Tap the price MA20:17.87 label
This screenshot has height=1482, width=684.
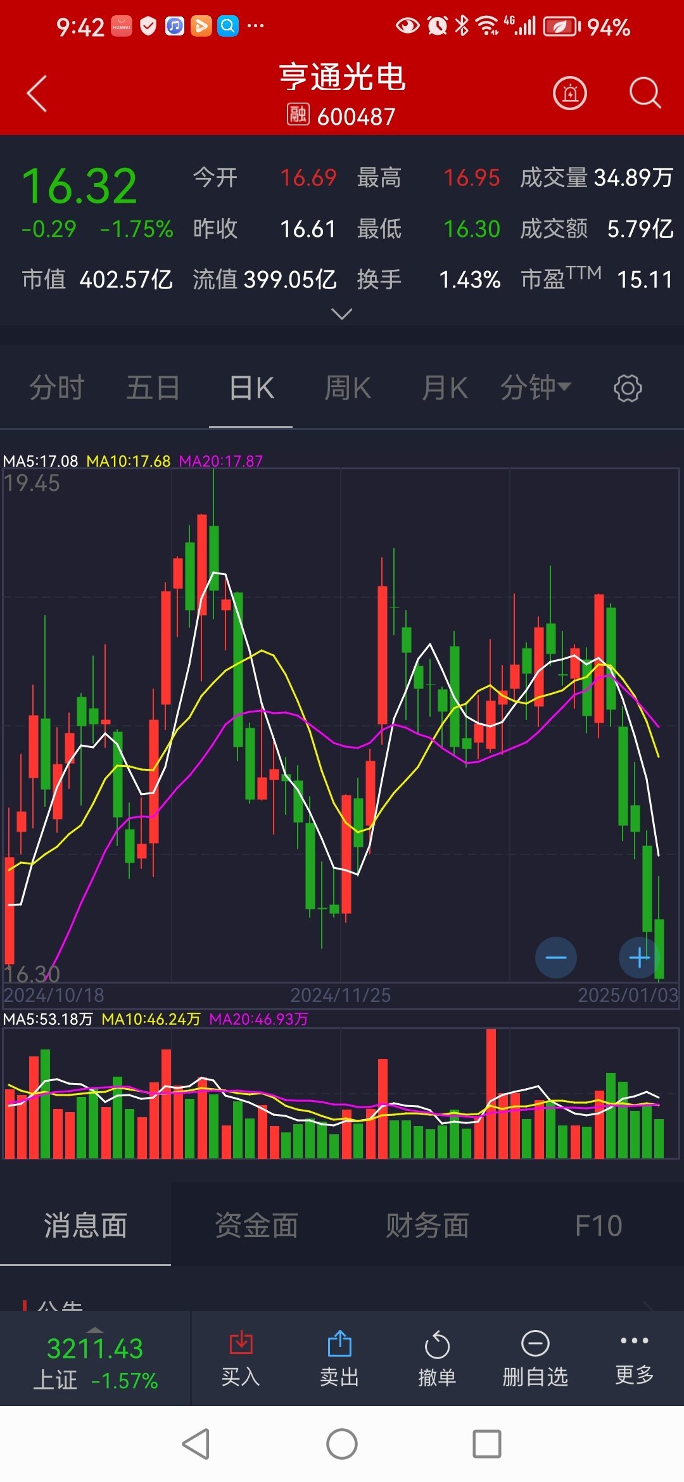(x=221, y=461)
